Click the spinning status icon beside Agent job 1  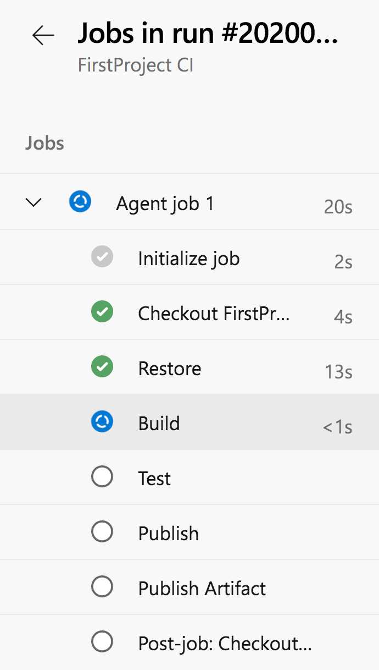point(80,201)
